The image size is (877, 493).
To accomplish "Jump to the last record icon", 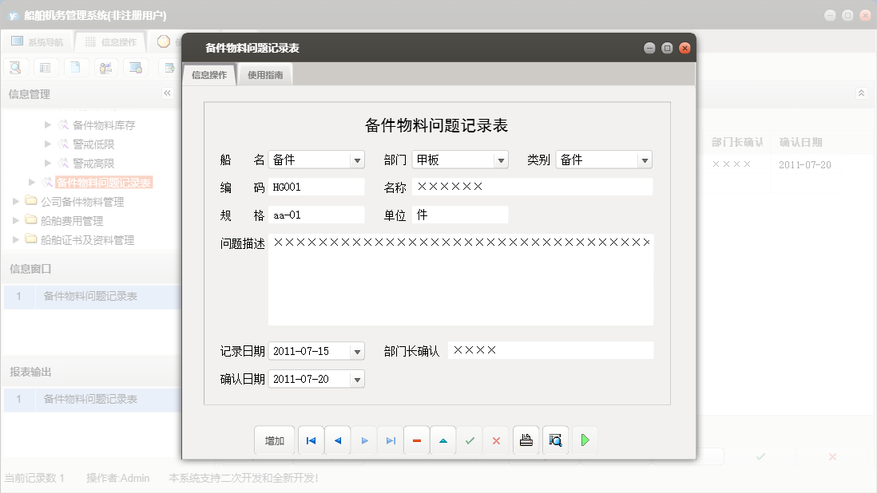I will tap(390, 440).
